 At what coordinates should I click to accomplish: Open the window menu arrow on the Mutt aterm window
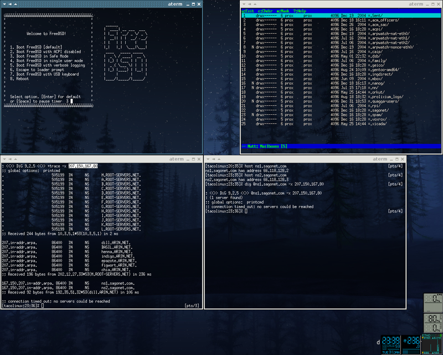244,4
